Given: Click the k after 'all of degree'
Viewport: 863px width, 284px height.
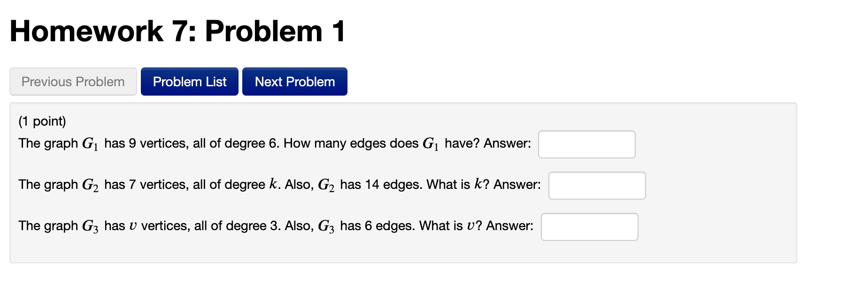Looking at the screenshot, I should [x=273, y=184].
